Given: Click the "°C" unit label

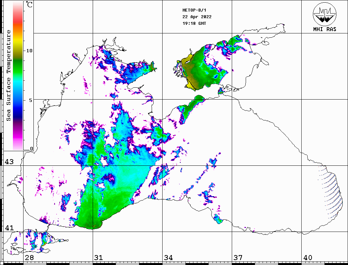Looking at the screenshot, I should click(29, 4).
